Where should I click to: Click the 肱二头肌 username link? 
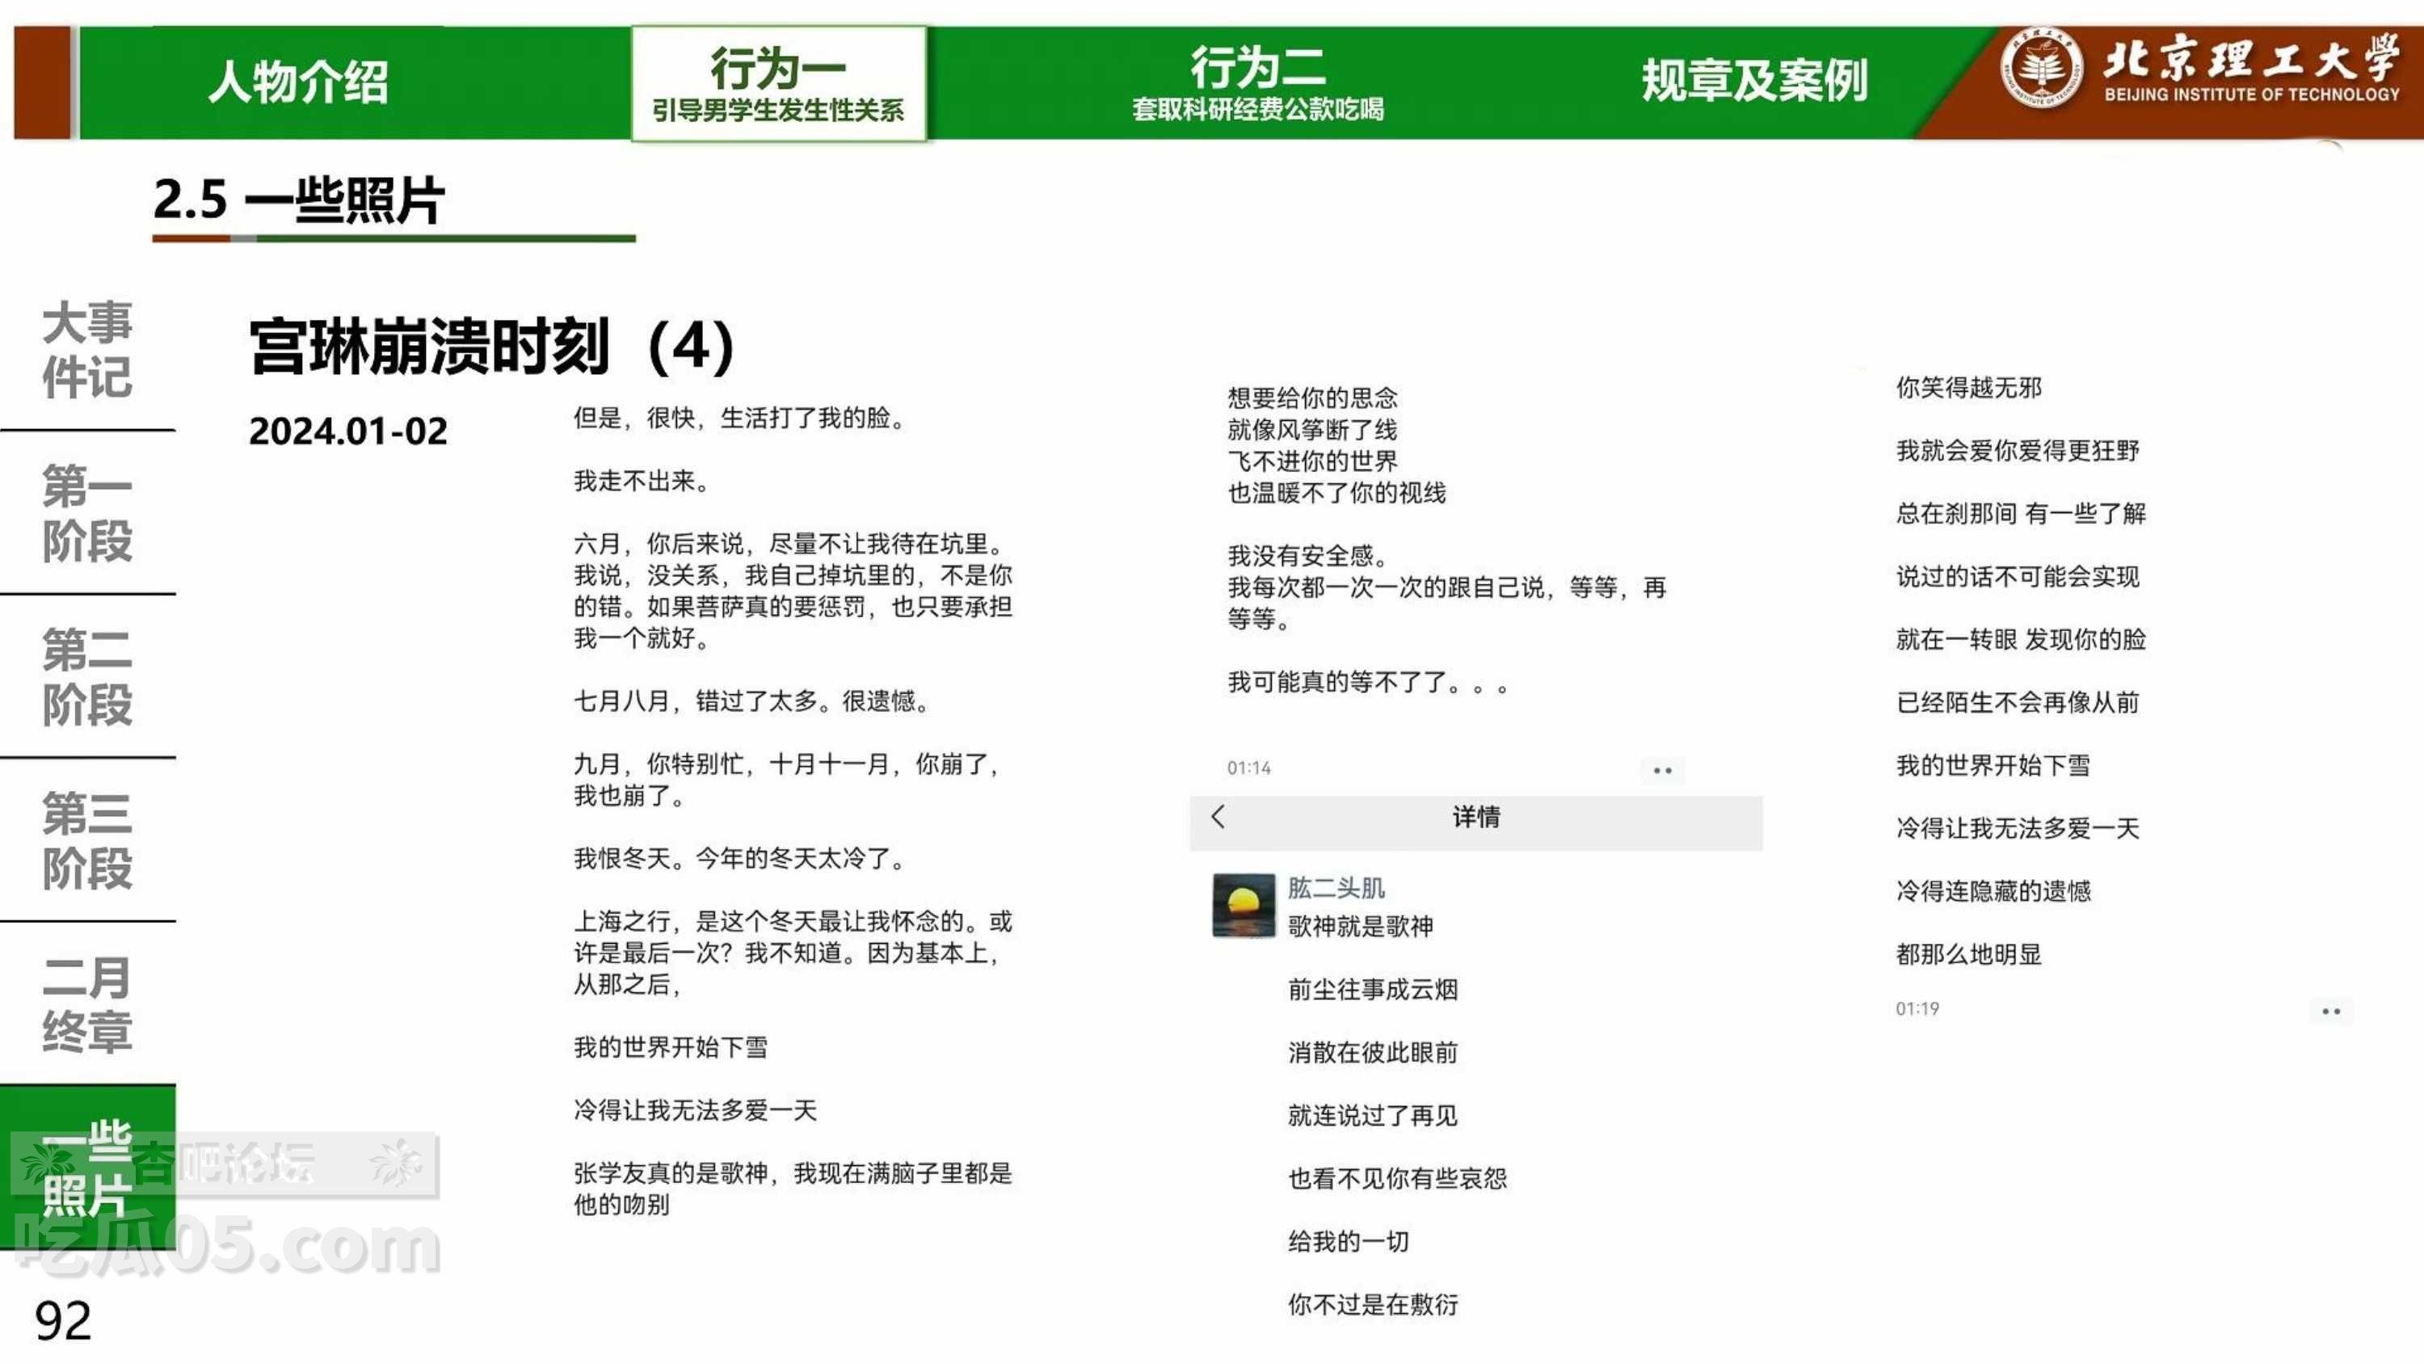click(1336, 888)
